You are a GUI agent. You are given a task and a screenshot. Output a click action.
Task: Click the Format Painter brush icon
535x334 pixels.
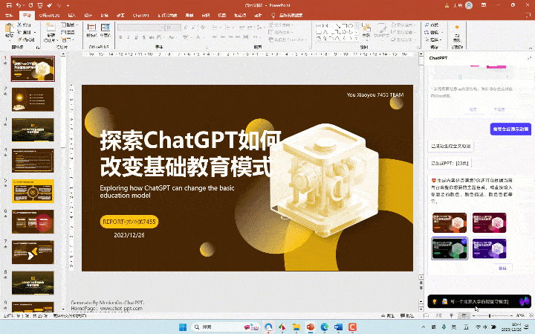pos(19,39)
